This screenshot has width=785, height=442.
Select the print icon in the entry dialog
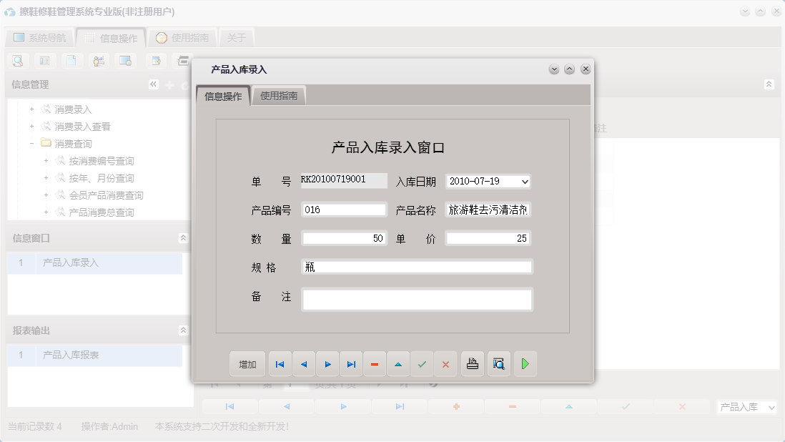tap(472, 364)
